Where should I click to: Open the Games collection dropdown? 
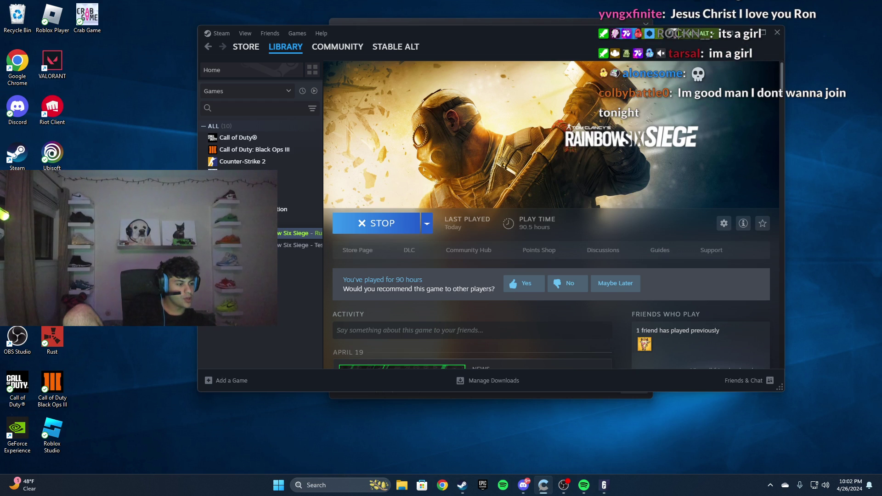click(x=247, y=90)
